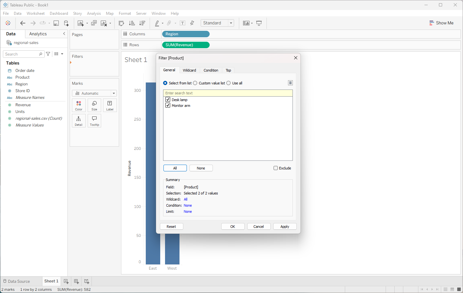Open the Show/hide cards dropdown arrow
463x293 pixels.
[252, 23]
